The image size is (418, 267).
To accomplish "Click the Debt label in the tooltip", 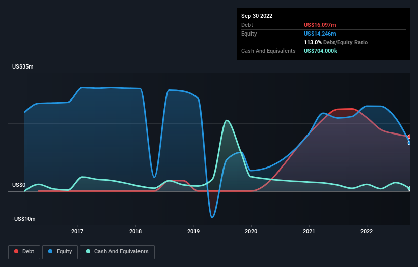I will (x=247, y=25).
